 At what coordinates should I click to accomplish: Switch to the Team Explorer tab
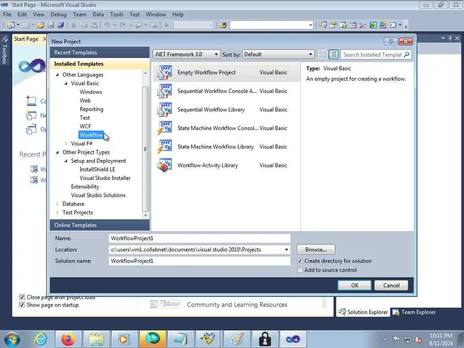pos(414,312)
